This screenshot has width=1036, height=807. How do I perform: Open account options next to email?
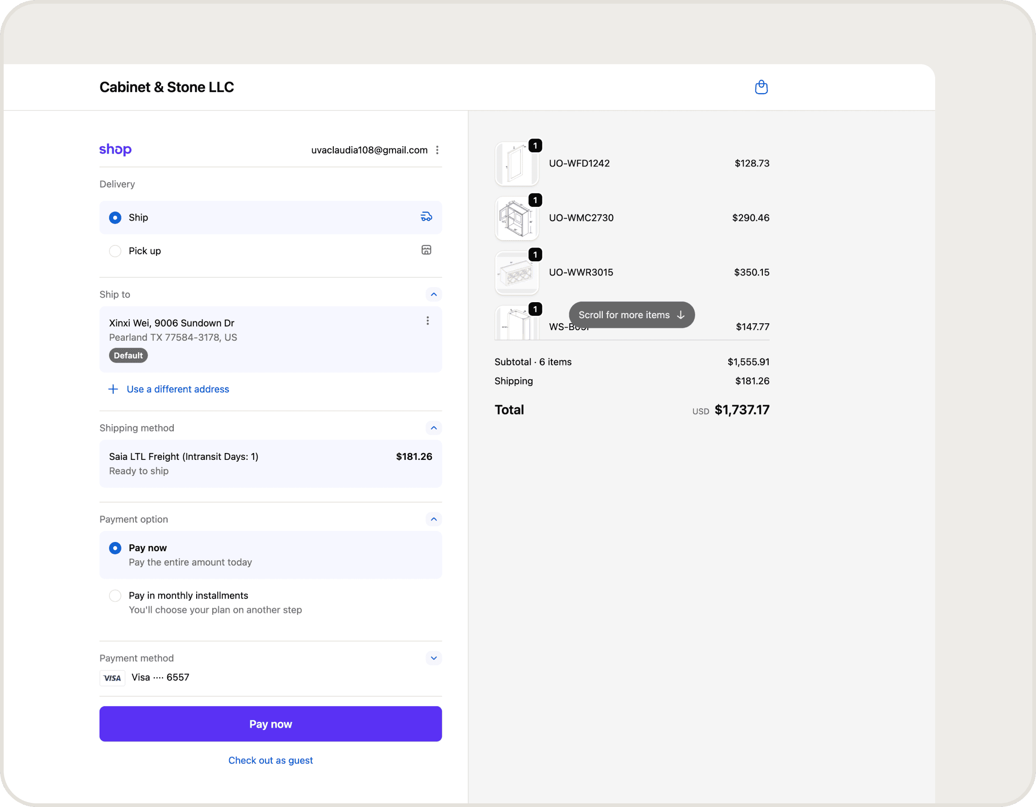pos(437,150)
